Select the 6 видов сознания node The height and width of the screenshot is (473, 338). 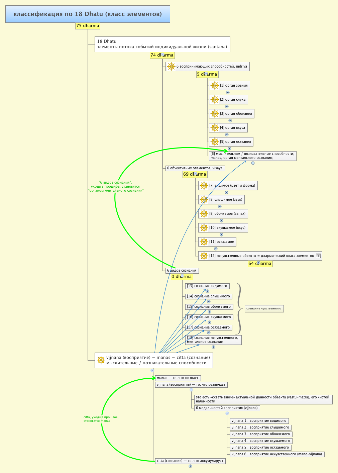[x=182, y=271]
